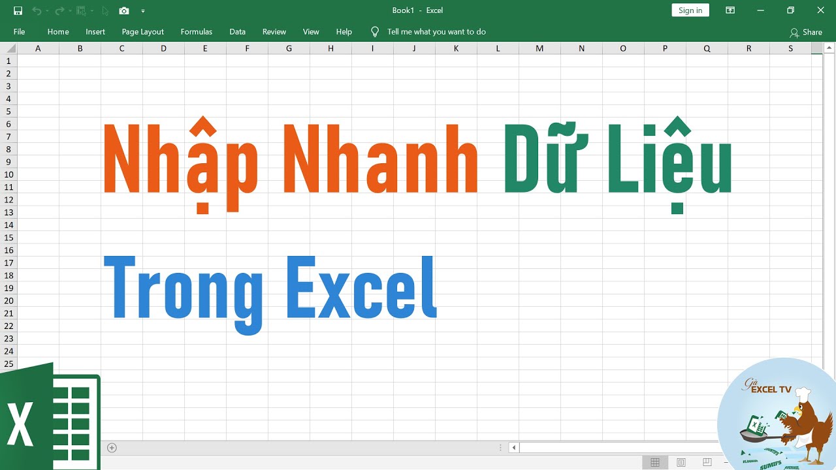Select column G by its header
The height and width of the screenshot is (470, 836).
pos(289,48)
